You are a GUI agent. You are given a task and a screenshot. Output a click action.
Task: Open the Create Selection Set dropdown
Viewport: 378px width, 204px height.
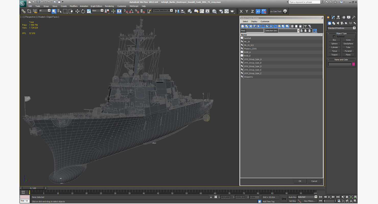[x=163, y=11]
